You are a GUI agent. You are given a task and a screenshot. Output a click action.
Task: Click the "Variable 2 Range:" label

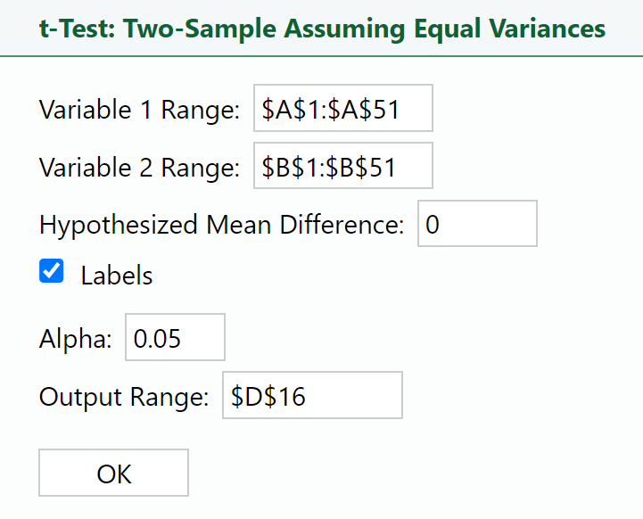pyautogui.click(x=139, y=168)
